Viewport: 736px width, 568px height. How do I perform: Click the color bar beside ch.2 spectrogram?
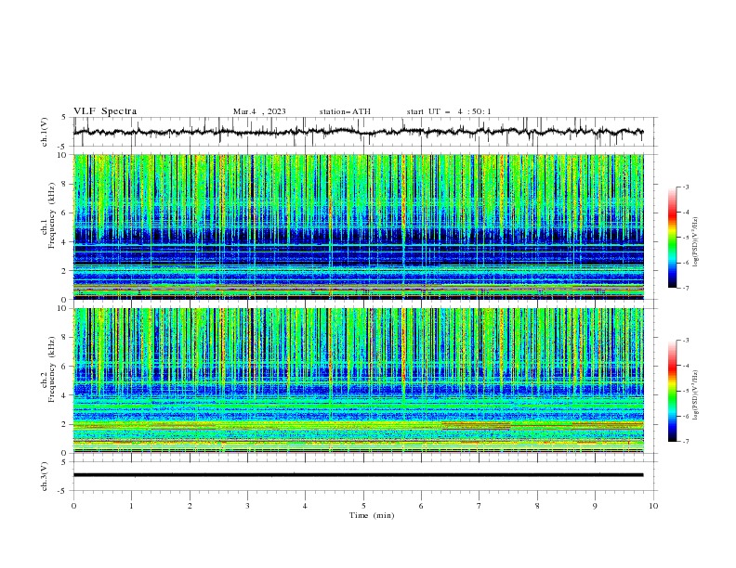[x=673, y=391]
